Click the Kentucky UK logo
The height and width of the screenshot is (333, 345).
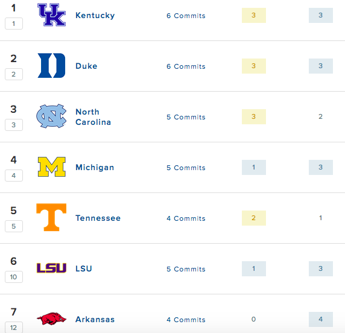point(51,14)
